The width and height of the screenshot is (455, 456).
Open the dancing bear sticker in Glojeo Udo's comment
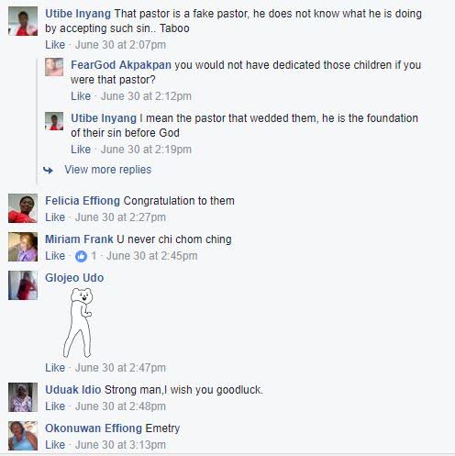point(78,322)
